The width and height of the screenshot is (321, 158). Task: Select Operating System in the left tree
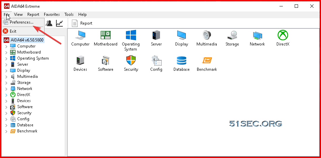(33, 58)
